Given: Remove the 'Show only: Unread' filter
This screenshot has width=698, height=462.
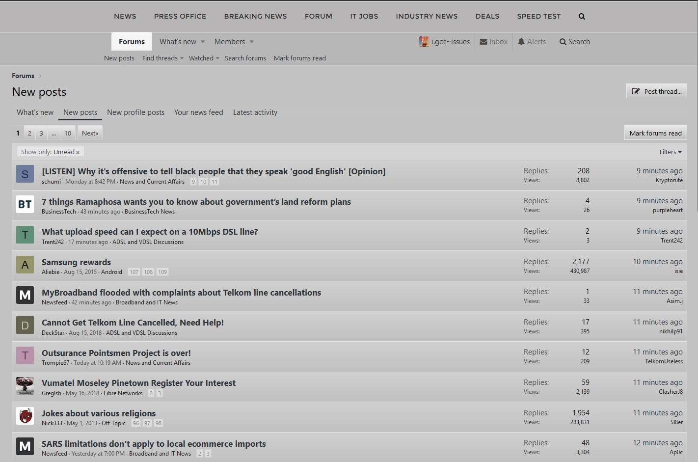Looking at the screenshot, I should pyautogui.click(x=78, y=153).
